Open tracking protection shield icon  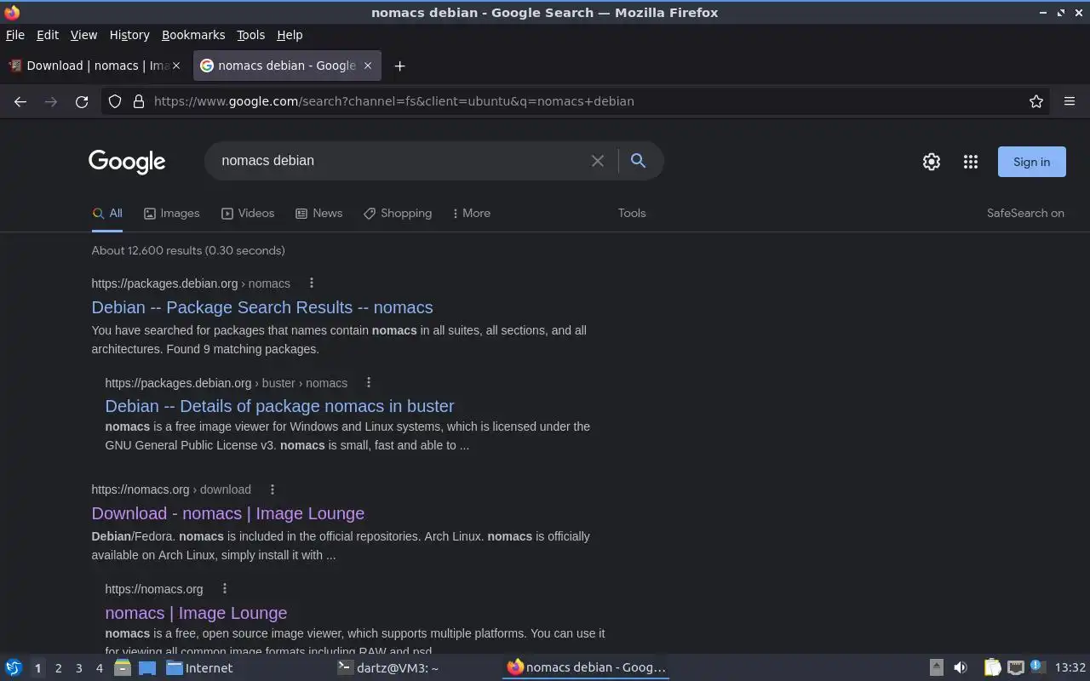pos(116,101)
